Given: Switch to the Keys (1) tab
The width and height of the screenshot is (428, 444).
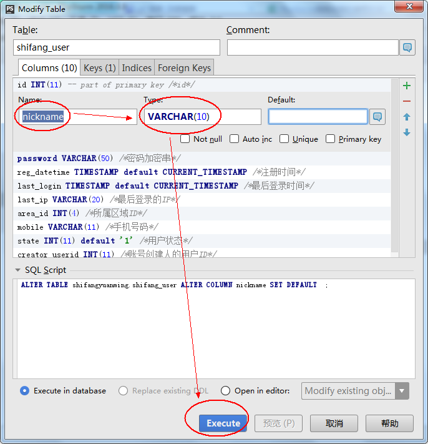Looking at the screenshot, I should pyautogui.click(x=99, y=68).
